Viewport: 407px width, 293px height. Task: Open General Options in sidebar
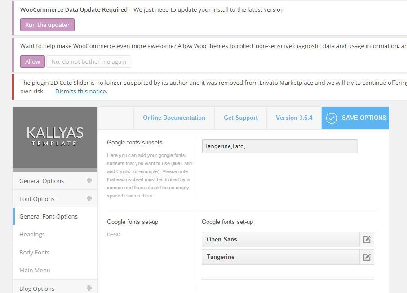(55, 181)
